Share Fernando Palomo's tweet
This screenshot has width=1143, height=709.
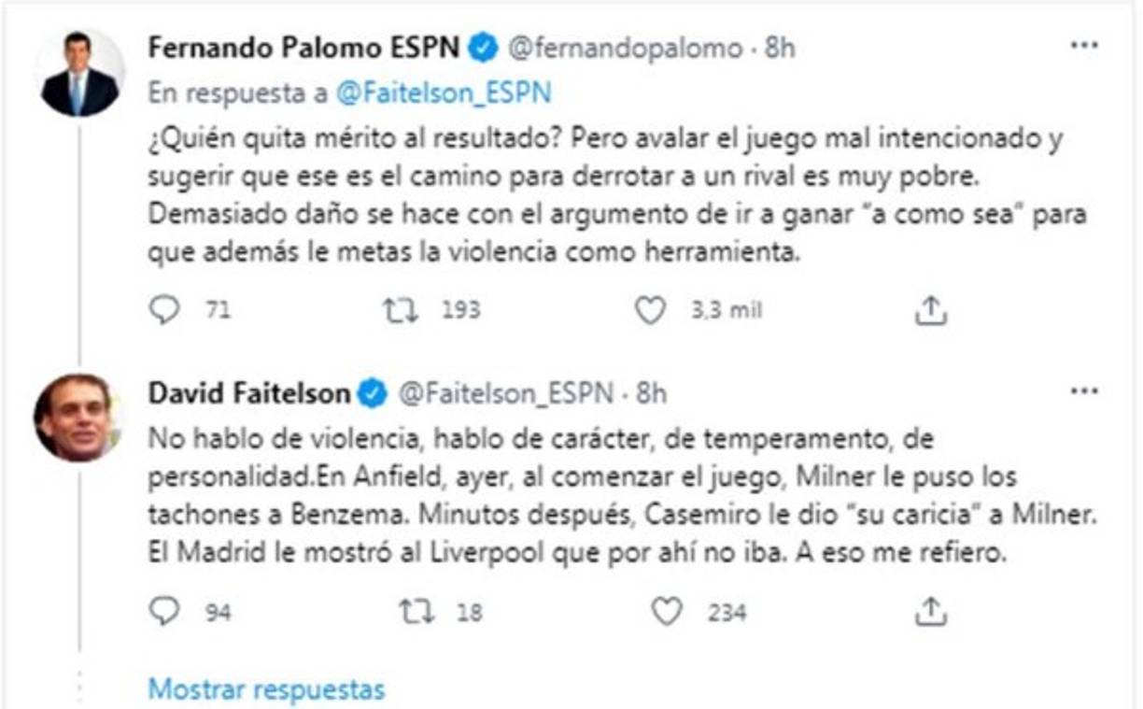[931, 311]
